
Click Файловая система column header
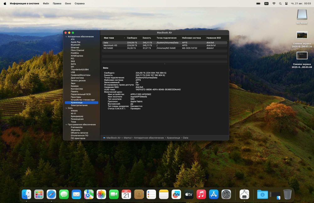[x=191, y=38]
